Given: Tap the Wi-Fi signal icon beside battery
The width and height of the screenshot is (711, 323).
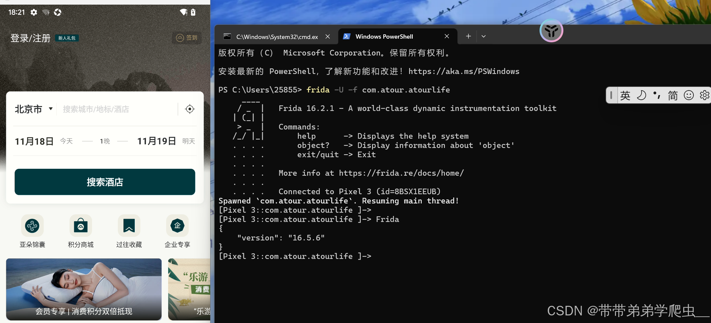Looking at the screenshot, I should coord(184,12).
